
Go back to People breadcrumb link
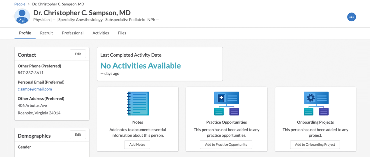(x=20, y=4)
